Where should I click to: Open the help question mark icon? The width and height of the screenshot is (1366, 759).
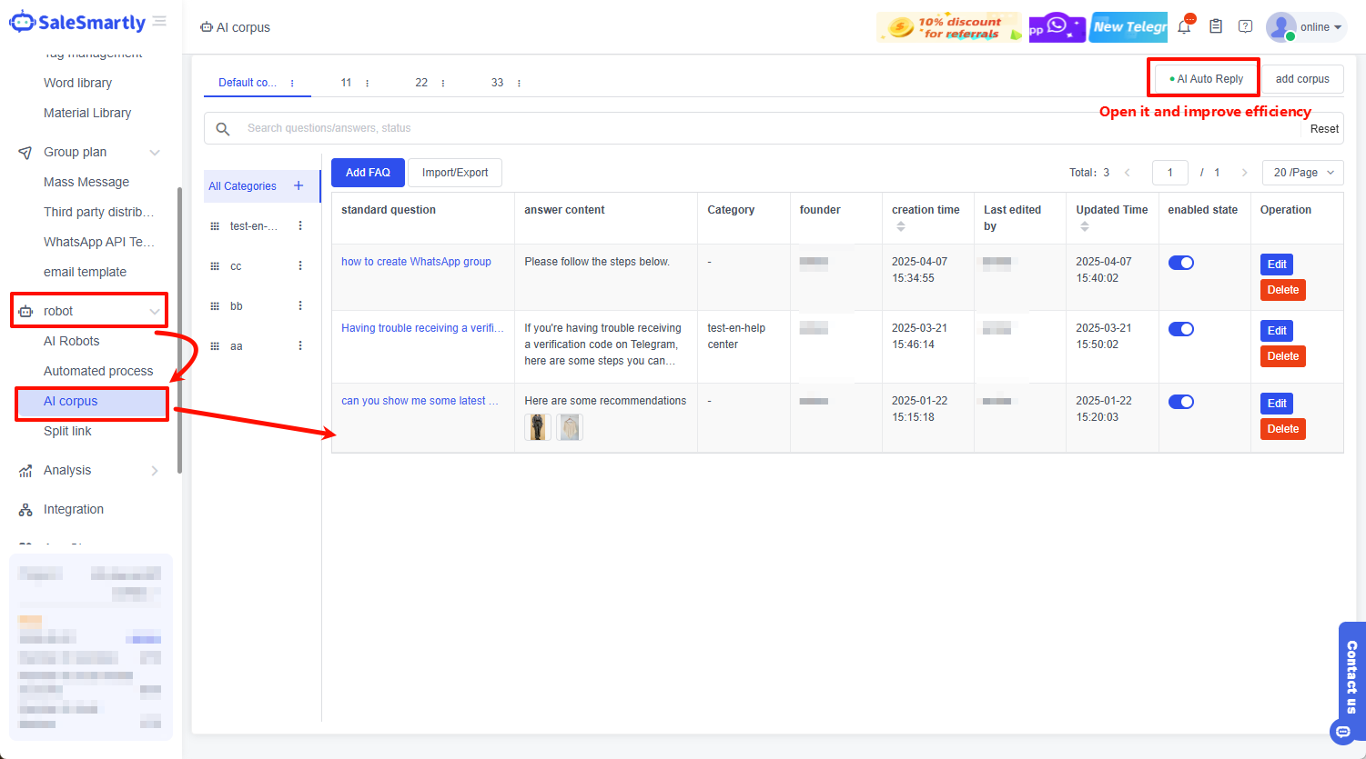[1246, 26]
